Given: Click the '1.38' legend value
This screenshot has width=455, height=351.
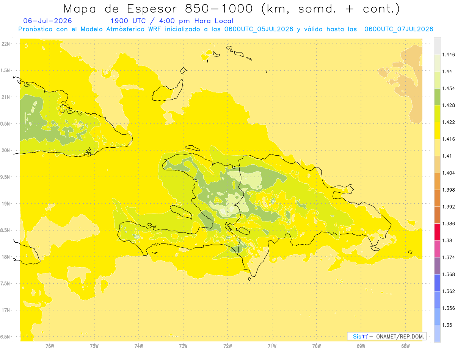Looking at the screenshot, I should tap(447, 240).
